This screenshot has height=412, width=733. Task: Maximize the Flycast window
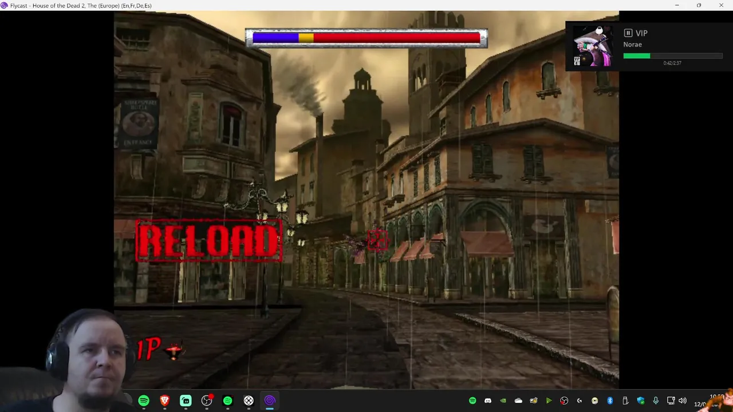pos(699,5)
